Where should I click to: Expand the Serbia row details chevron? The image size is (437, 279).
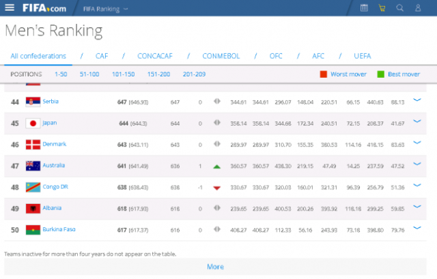click(x=417, y=101)
